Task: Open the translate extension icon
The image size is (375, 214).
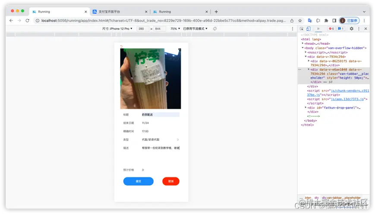Action: coord(310,21)
